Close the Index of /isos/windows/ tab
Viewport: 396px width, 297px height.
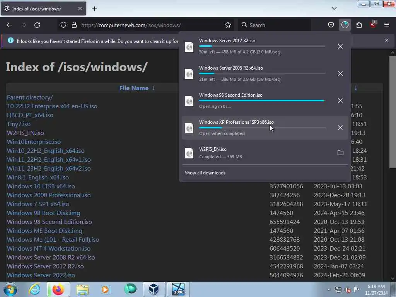[80, 9]
